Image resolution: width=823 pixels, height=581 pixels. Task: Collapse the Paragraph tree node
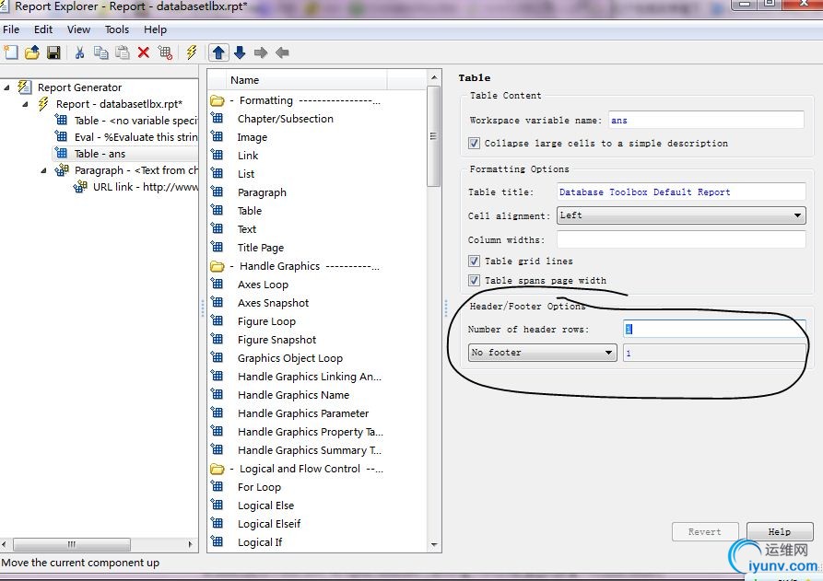43,170
